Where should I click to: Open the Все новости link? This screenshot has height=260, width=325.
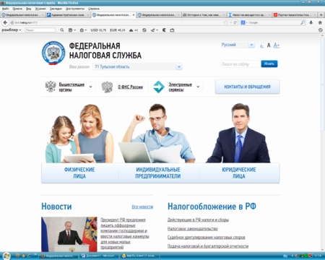(x=142, y=207)
